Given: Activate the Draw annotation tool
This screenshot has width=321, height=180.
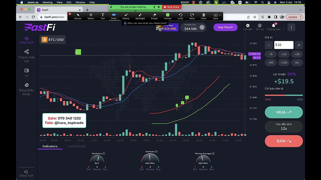Looking at the screenshot, I should (114, 16).
